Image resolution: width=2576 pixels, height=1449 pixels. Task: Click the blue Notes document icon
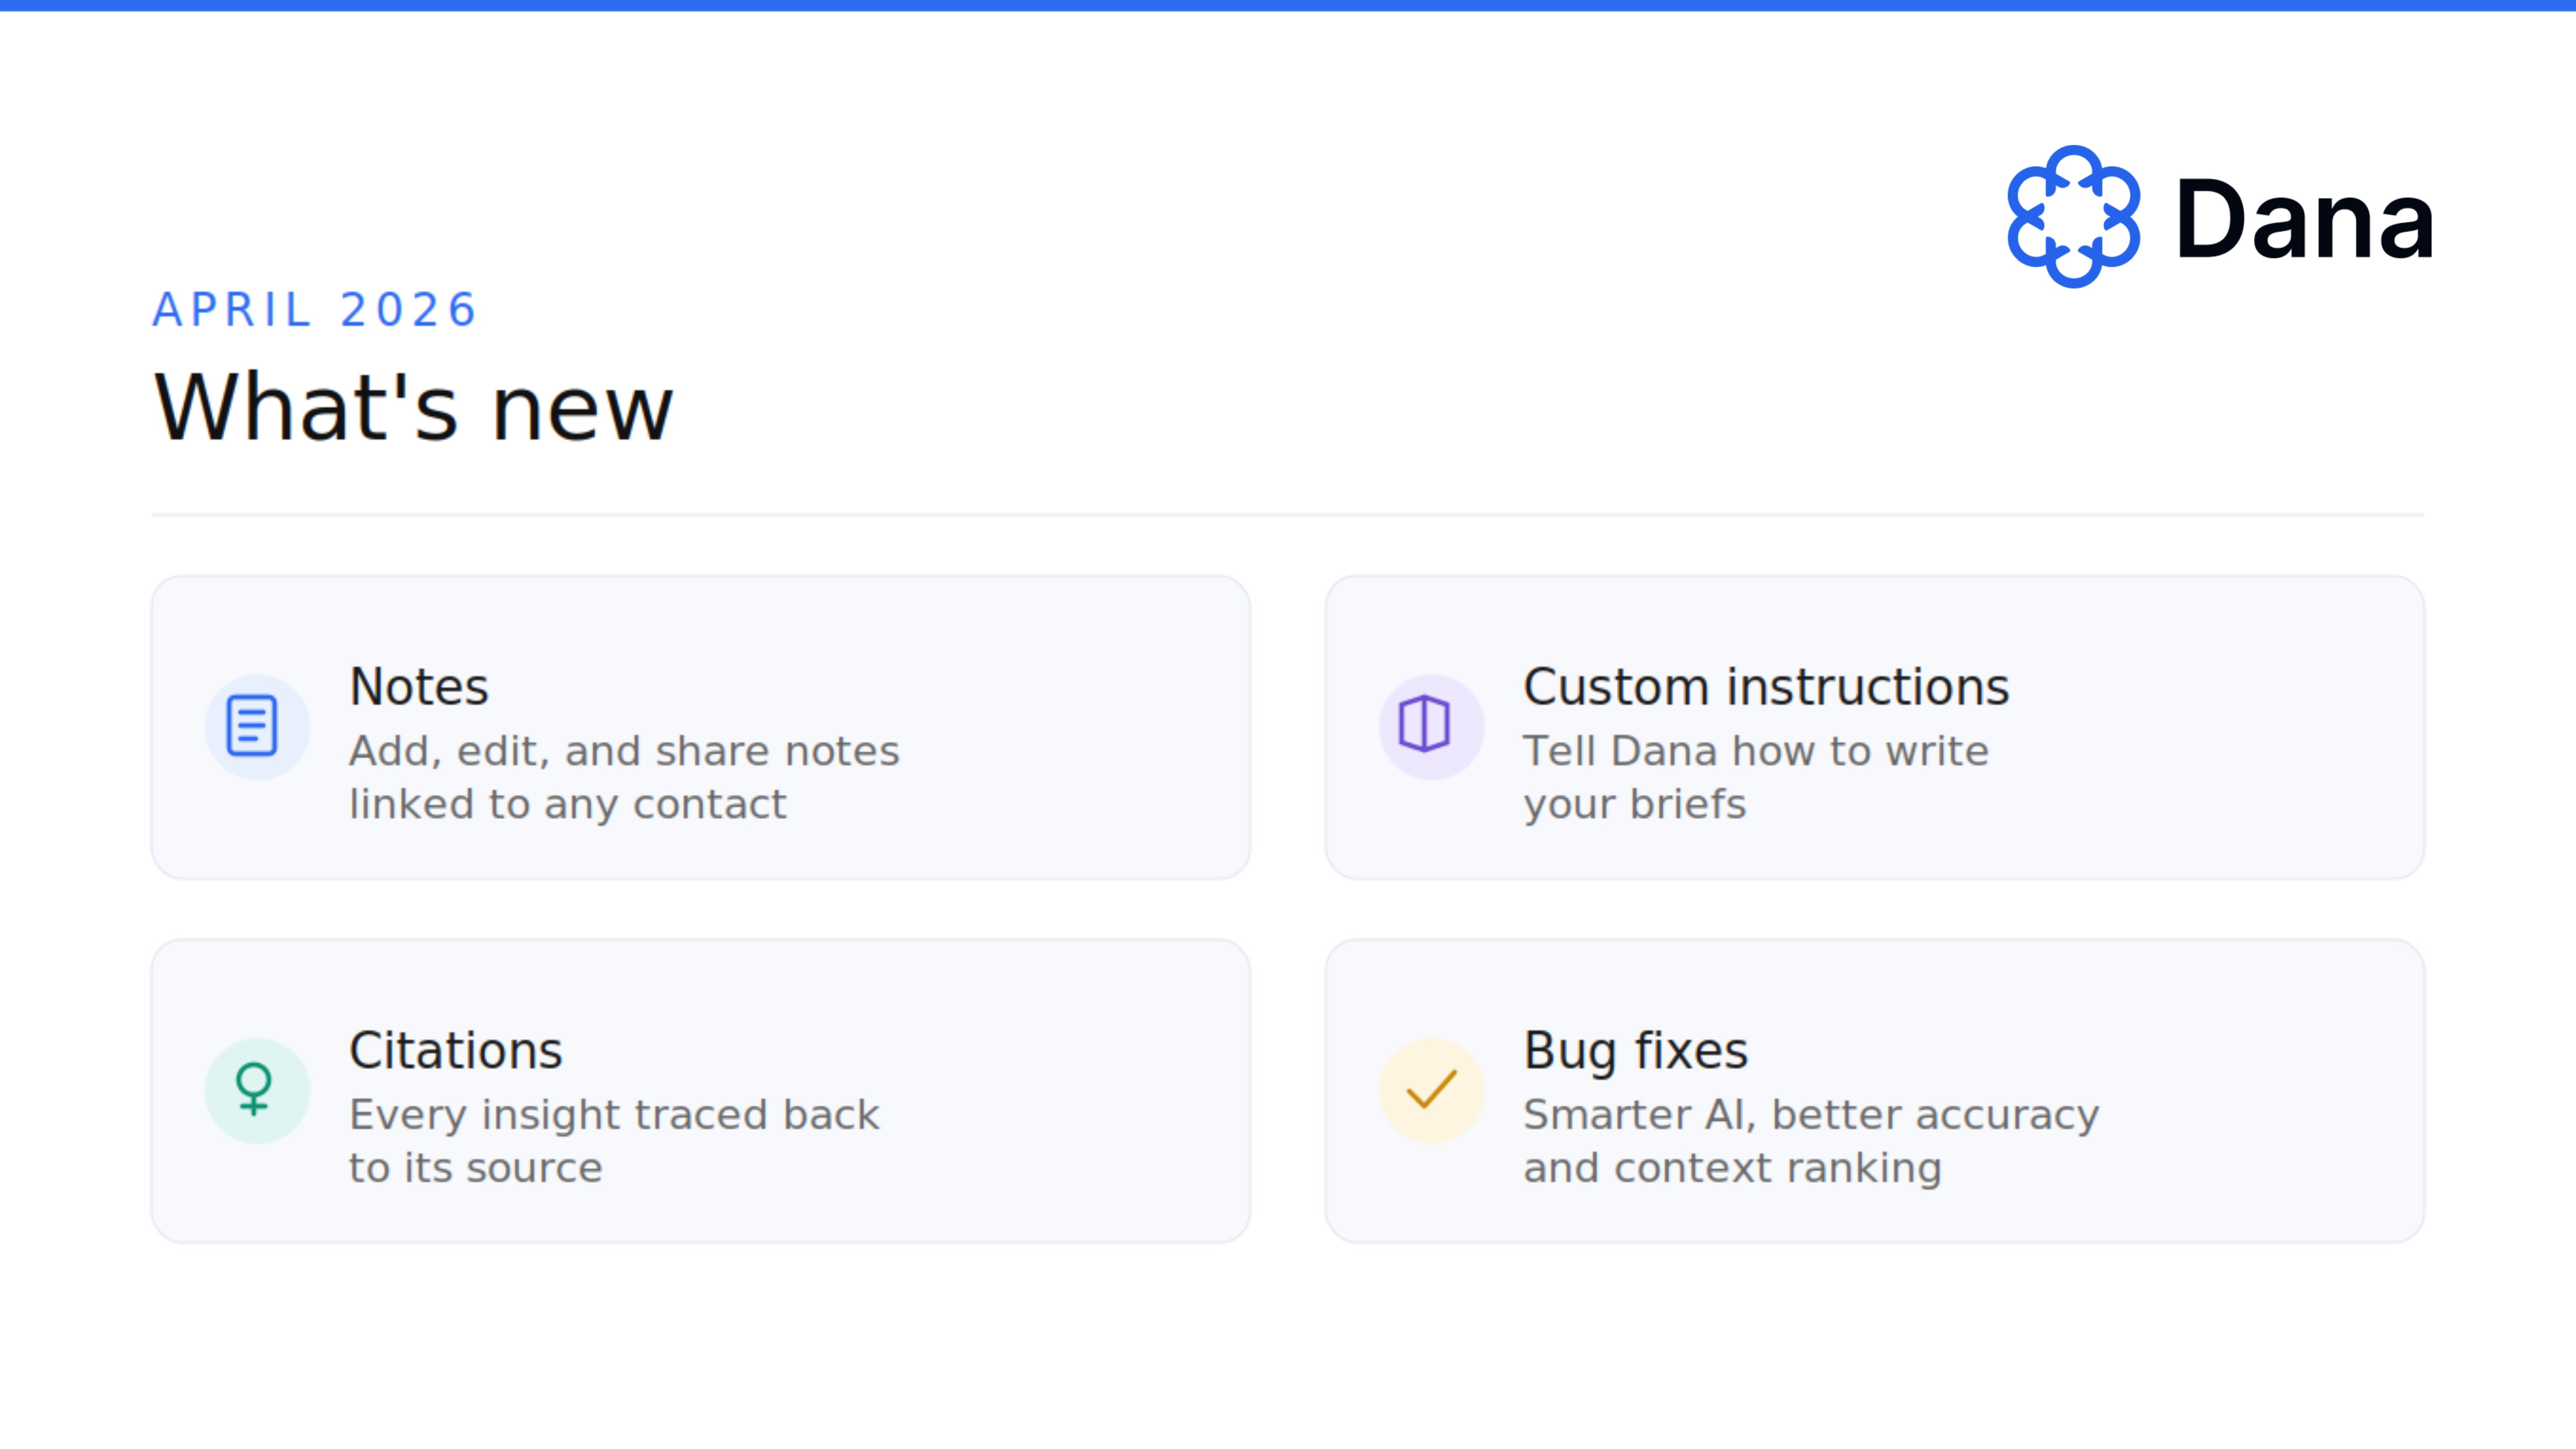point(252,725)
